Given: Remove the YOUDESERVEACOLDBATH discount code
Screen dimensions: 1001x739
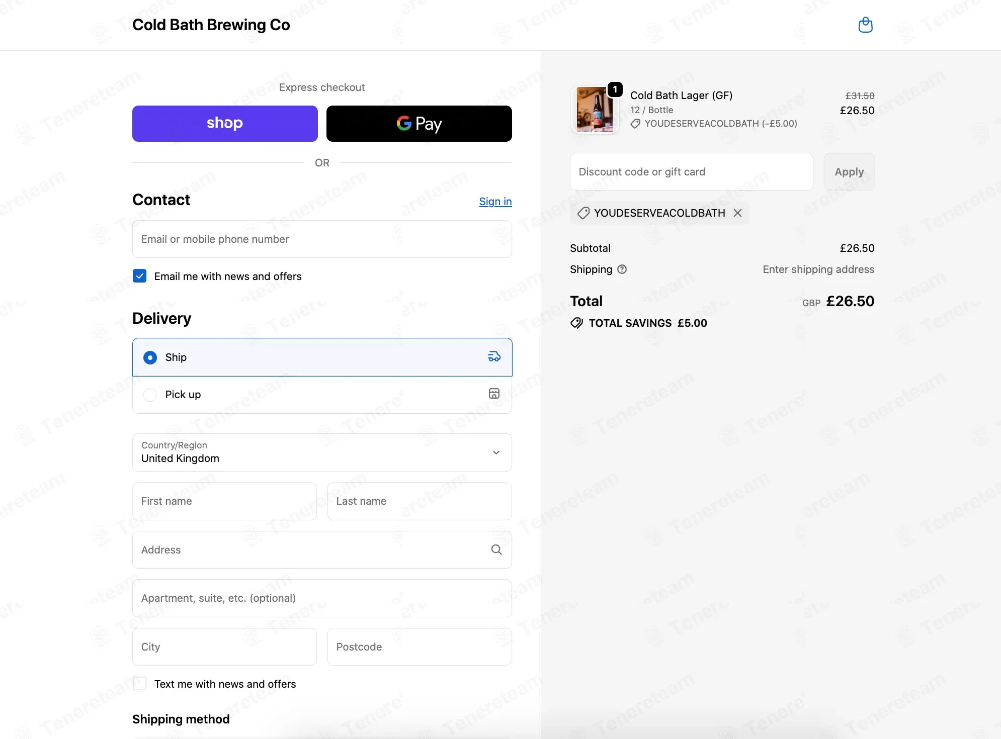Looking at the screenshot, I should [737, 213].
